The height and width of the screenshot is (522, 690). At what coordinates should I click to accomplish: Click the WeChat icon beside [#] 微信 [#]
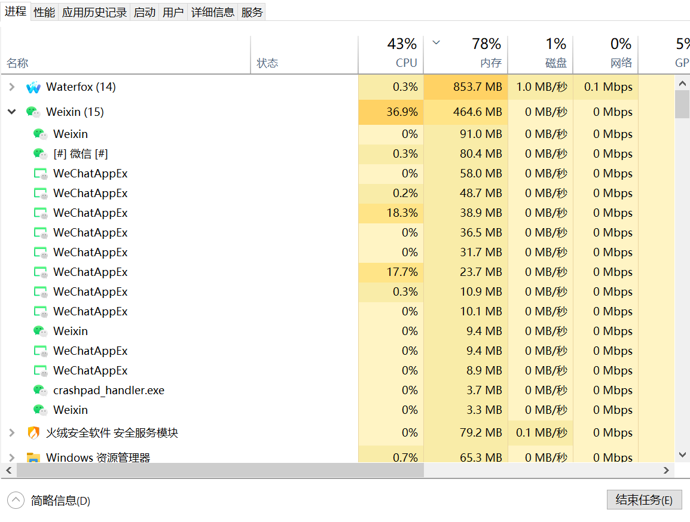[x=41, y=153]
